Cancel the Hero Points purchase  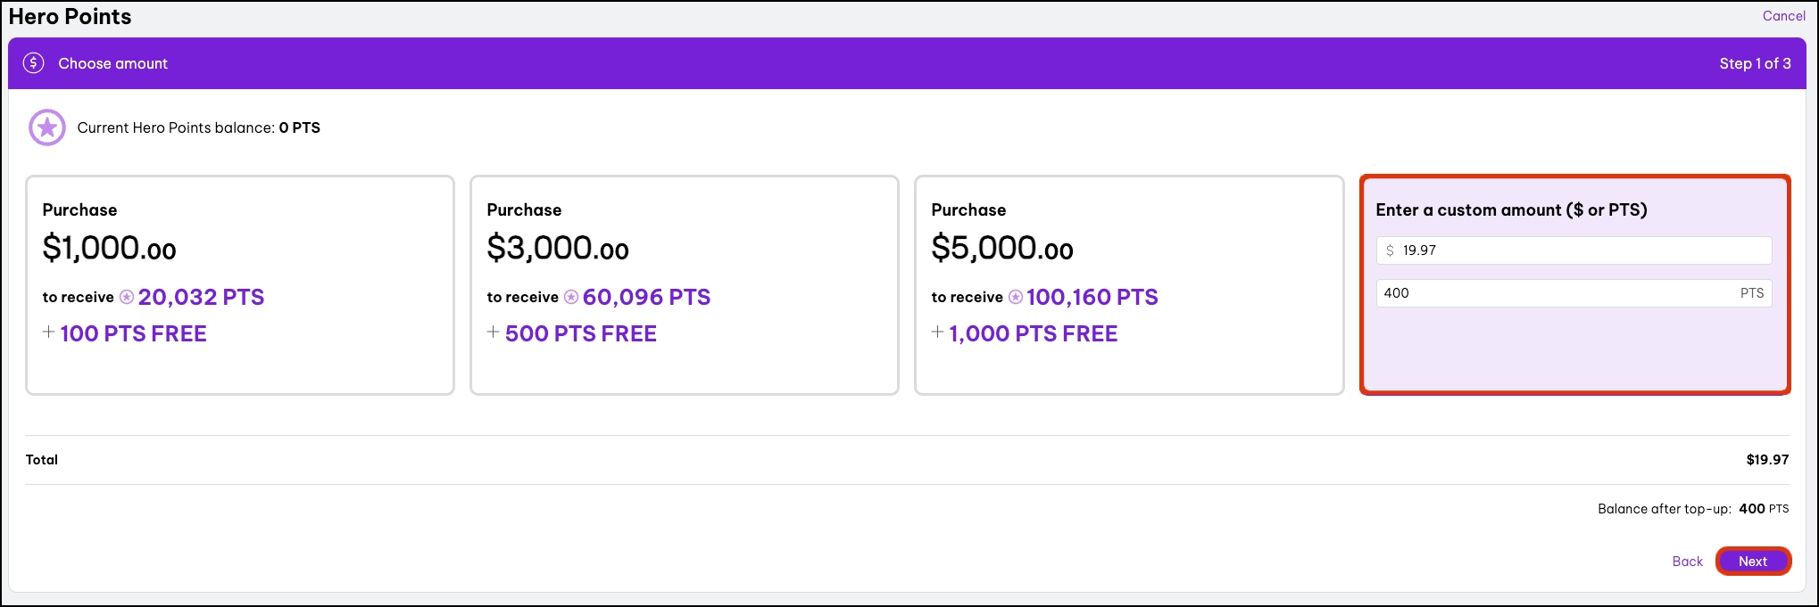click(1783, 16)
